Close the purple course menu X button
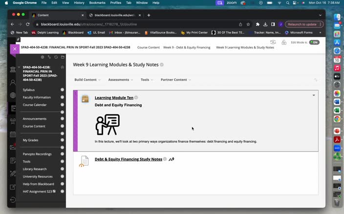This screenshot has height=214, width=344. point(15,49)
